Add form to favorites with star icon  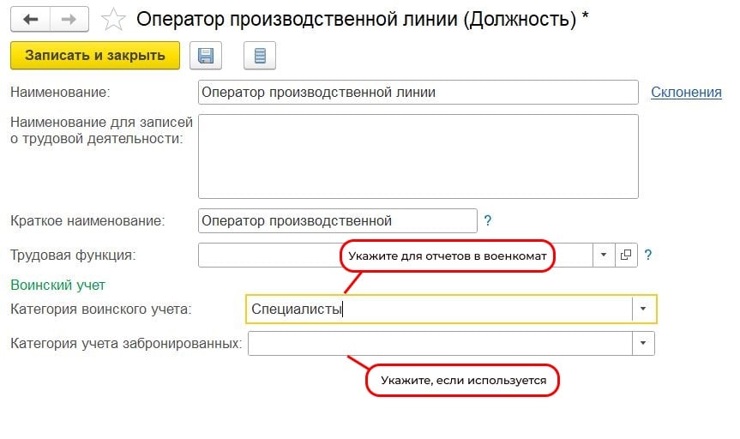point(113,19)
